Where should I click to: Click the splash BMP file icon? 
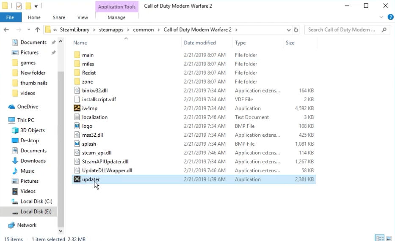77,144
